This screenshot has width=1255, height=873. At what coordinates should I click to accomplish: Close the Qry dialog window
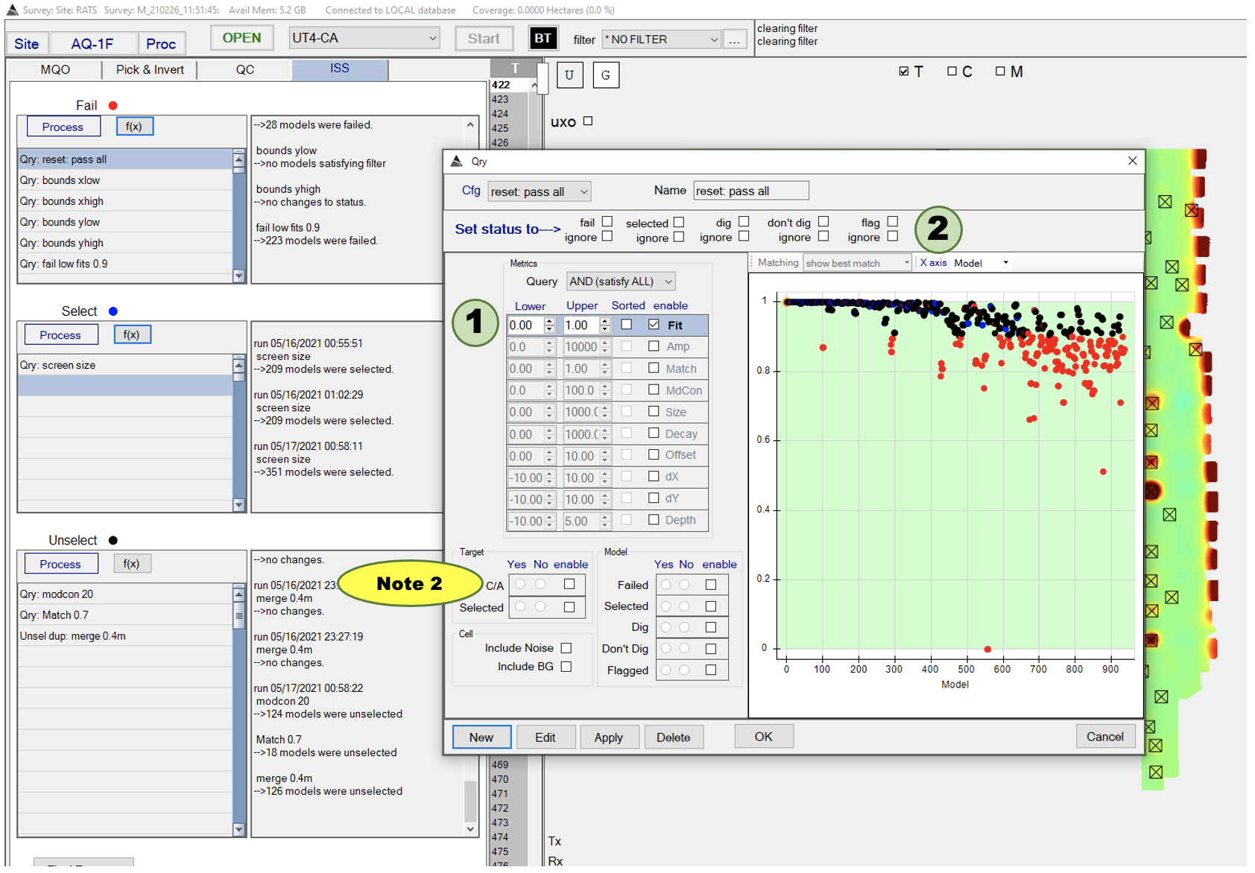pos(1132,161)
